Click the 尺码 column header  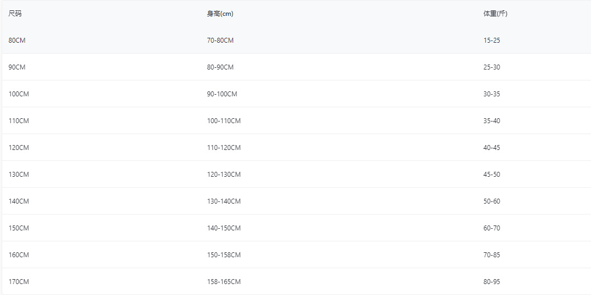click(x=15, y=14)
